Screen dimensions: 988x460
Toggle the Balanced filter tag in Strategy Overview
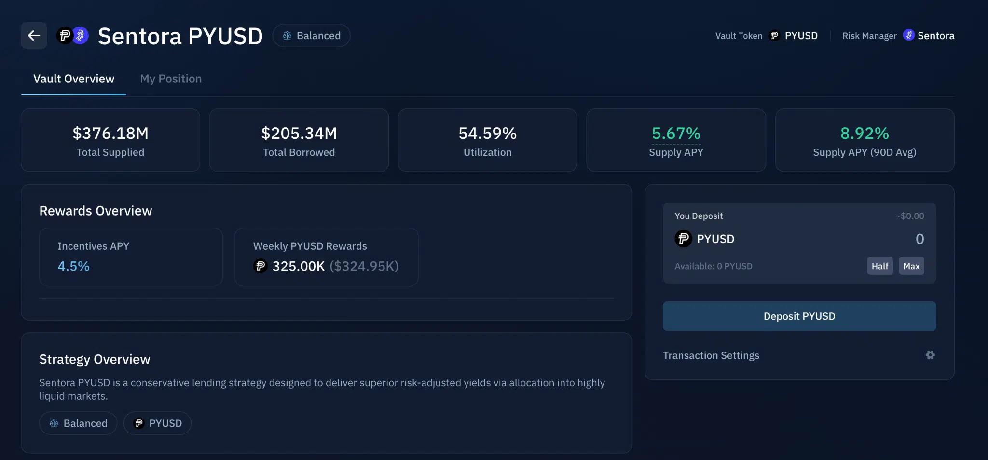(x=78, y=423)
